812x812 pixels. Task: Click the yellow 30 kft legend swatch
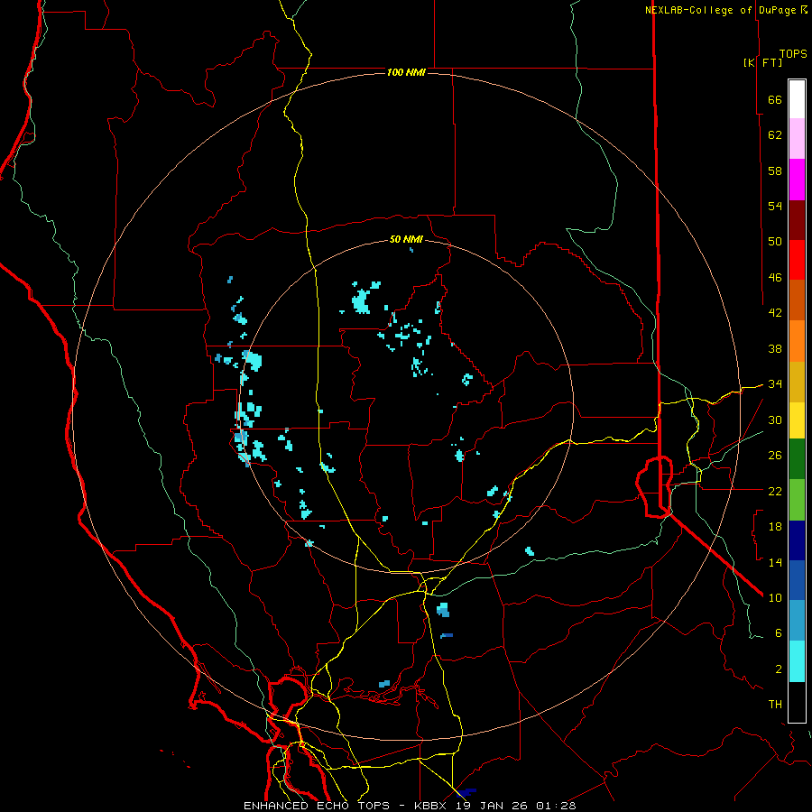click(x=797, y=420)
